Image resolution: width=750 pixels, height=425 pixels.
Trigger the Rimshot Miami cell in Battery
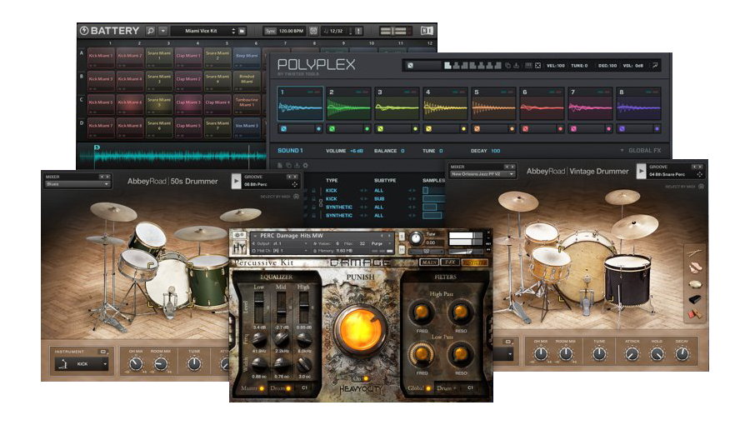coord(247,80)
